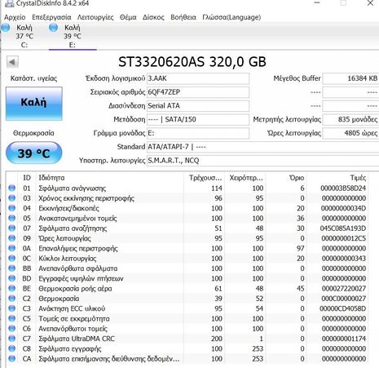Click status icon for row 07 Σφάλματα αναζήτησης
379x368 pixels.
pyautogui.click(x=11, y=228)
